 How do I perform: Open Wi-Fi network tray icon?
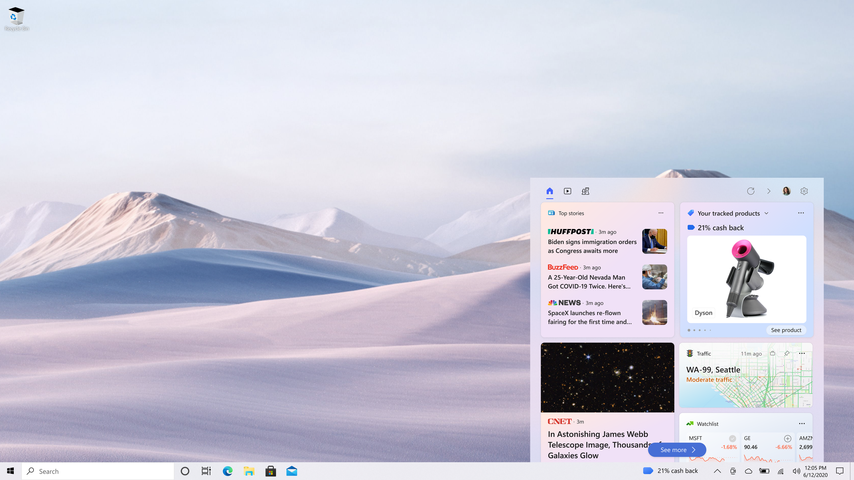[x=781, y=471]
